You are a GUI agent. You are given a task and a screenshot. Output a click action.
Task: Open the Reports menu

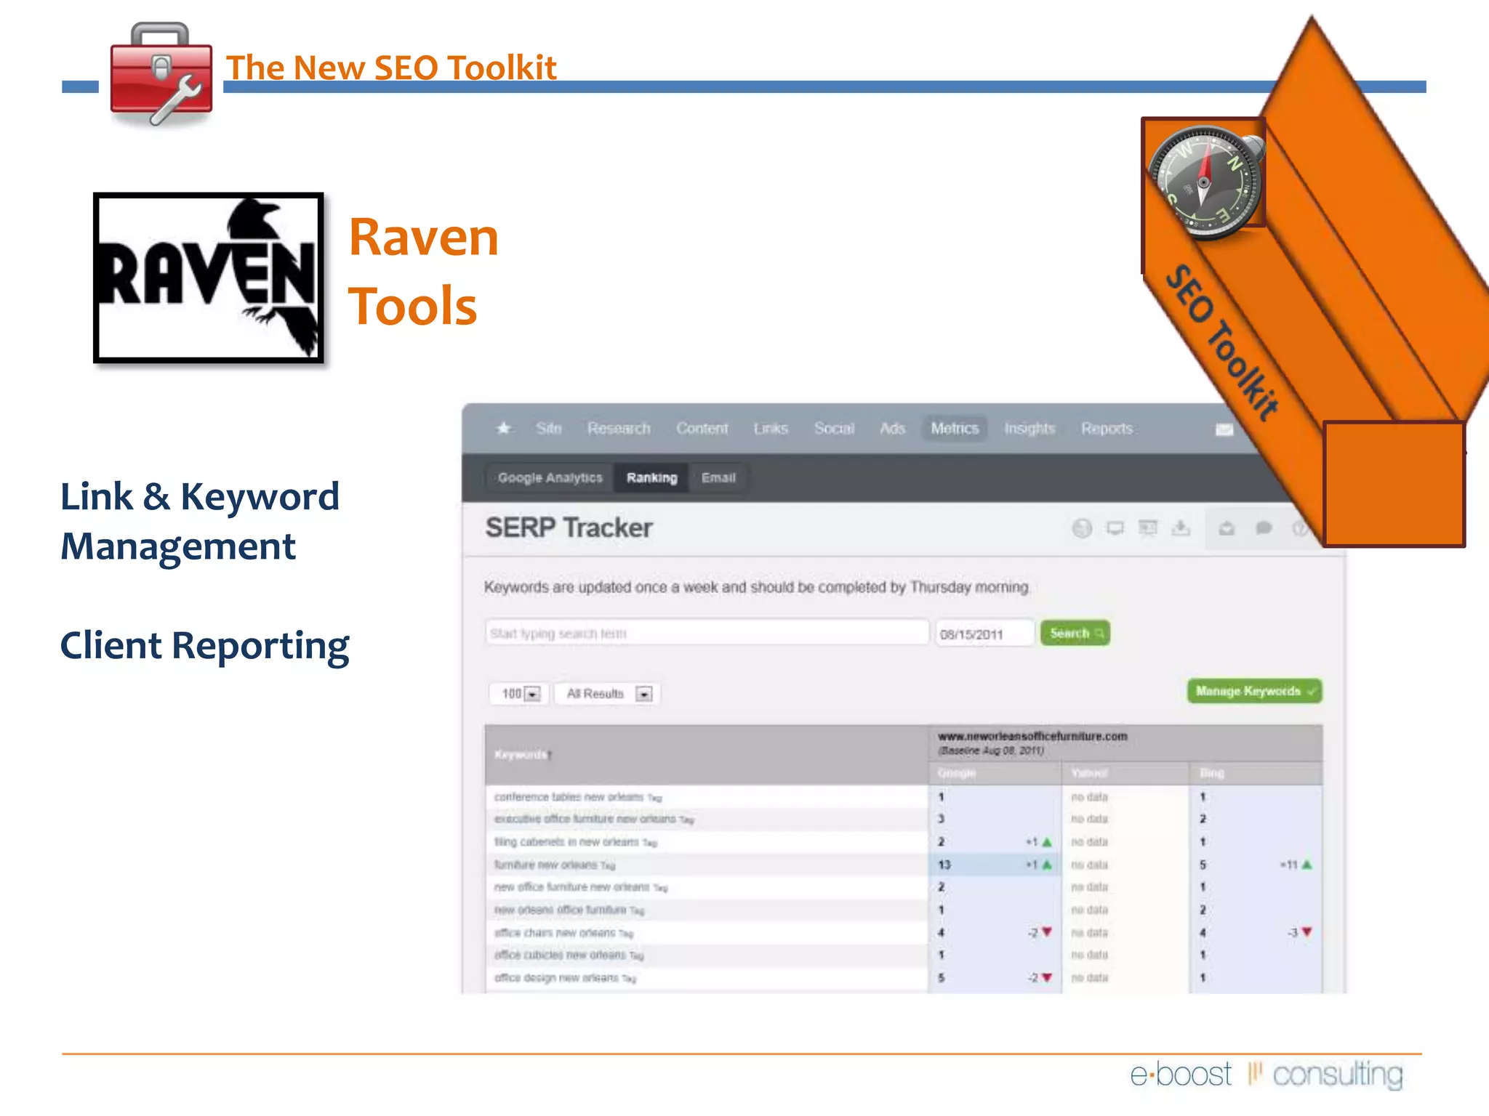click(x=1107, y=429)
